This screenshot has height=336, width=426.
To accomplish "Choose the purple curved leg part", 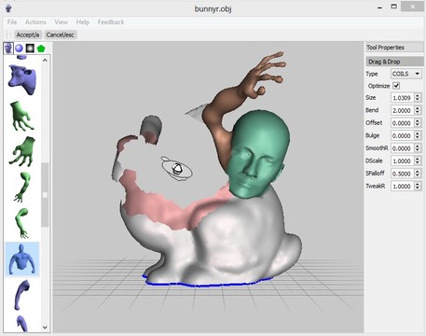I will (22, 294).
